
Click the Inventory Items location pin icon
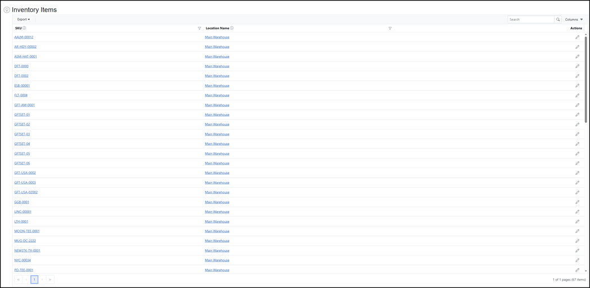point(7,10)
